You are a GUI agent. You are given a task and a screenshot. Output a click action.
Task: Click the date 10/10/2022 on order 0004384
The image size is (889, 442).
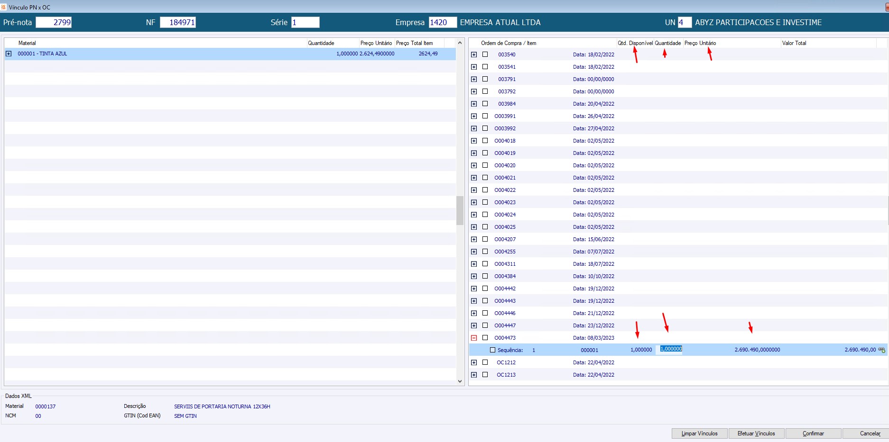pyautogui.click(x=601, y=276)
